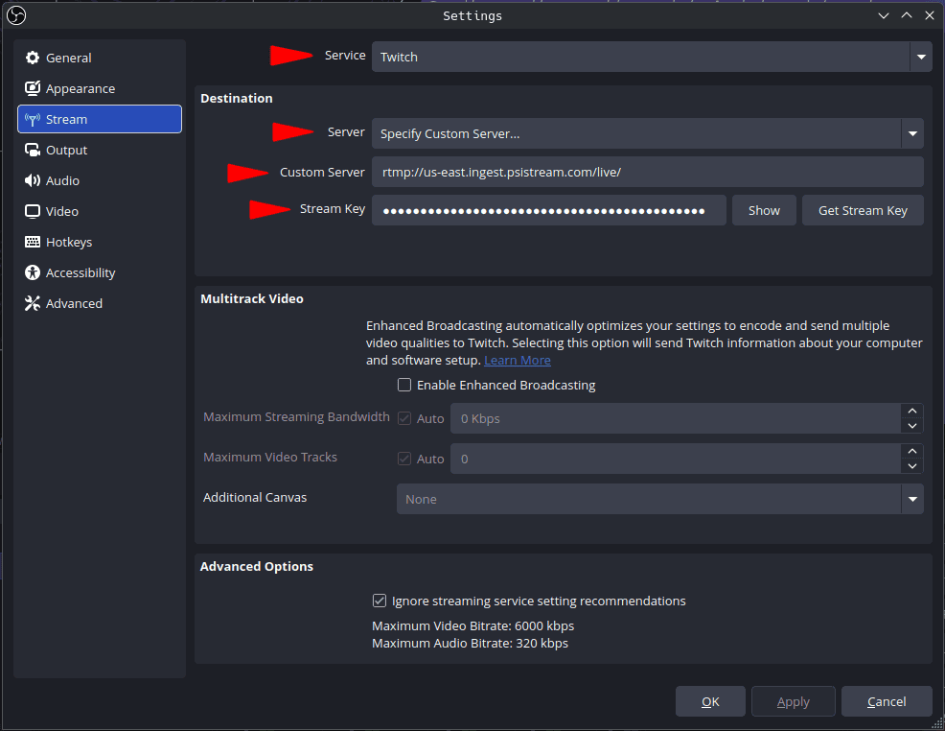This screenshot has width=945, height=731.
Task: Click the Hotkeys keyboard icon
Action: coord(33,242)
